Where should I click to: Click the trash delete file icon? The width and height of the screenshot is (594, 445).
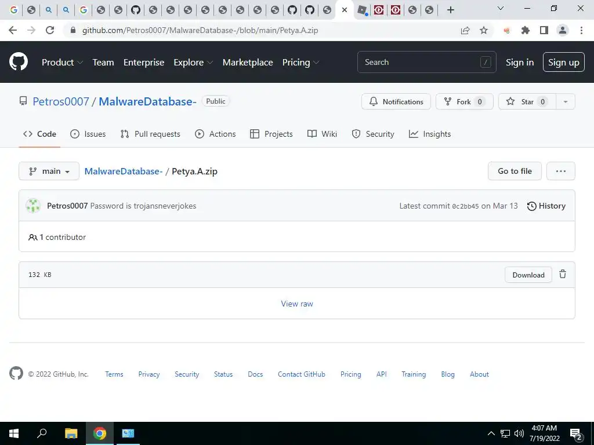(x=563, y=274)
